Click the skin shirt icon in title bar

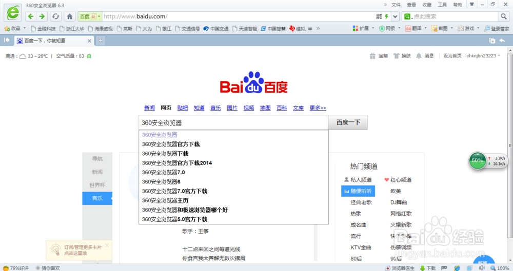click(472, 5)
